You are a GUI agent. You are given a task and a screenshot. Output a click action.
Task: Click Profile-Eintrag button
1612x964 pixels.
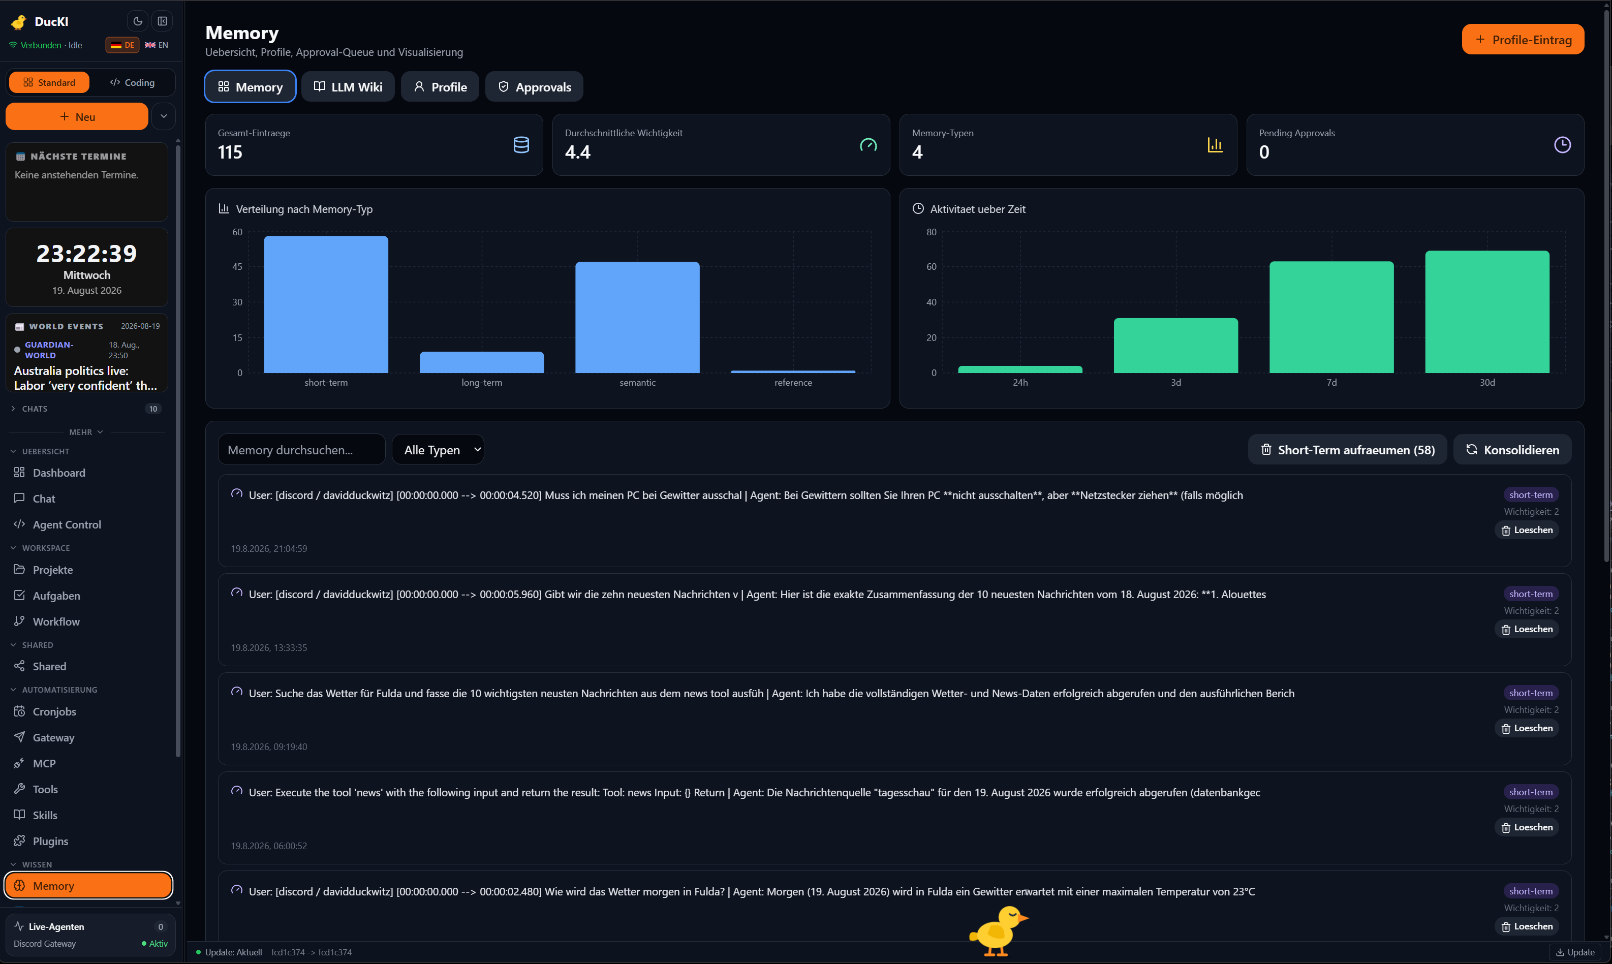tap(1523, 40)
